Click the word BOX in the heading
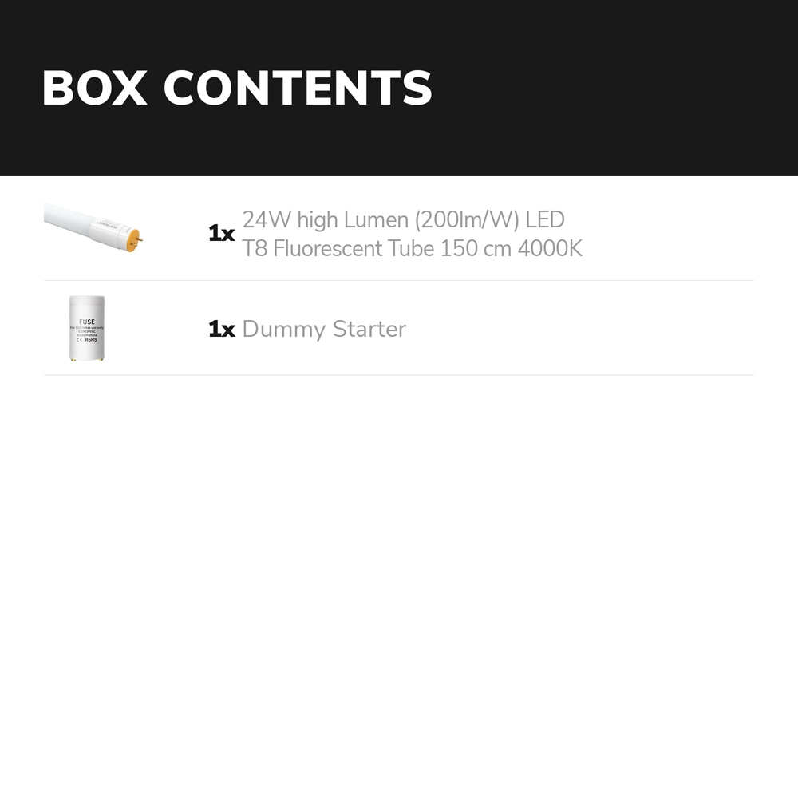The width and height of the screenshot is (798, 798). tap(94, 88)
